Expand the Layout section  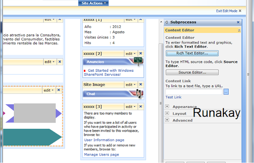tap(167, 113)
